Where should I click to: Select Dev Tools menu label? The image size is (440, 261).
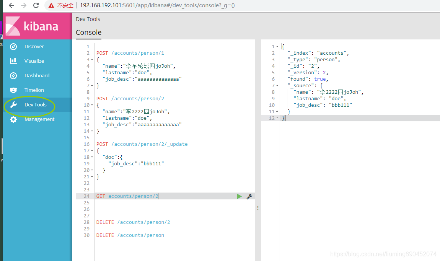coord(35,105)
